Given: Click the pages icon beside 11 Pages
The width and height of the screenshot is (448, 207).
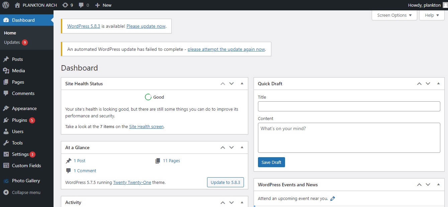Looking at the screenshot, I should click(158, 161).
